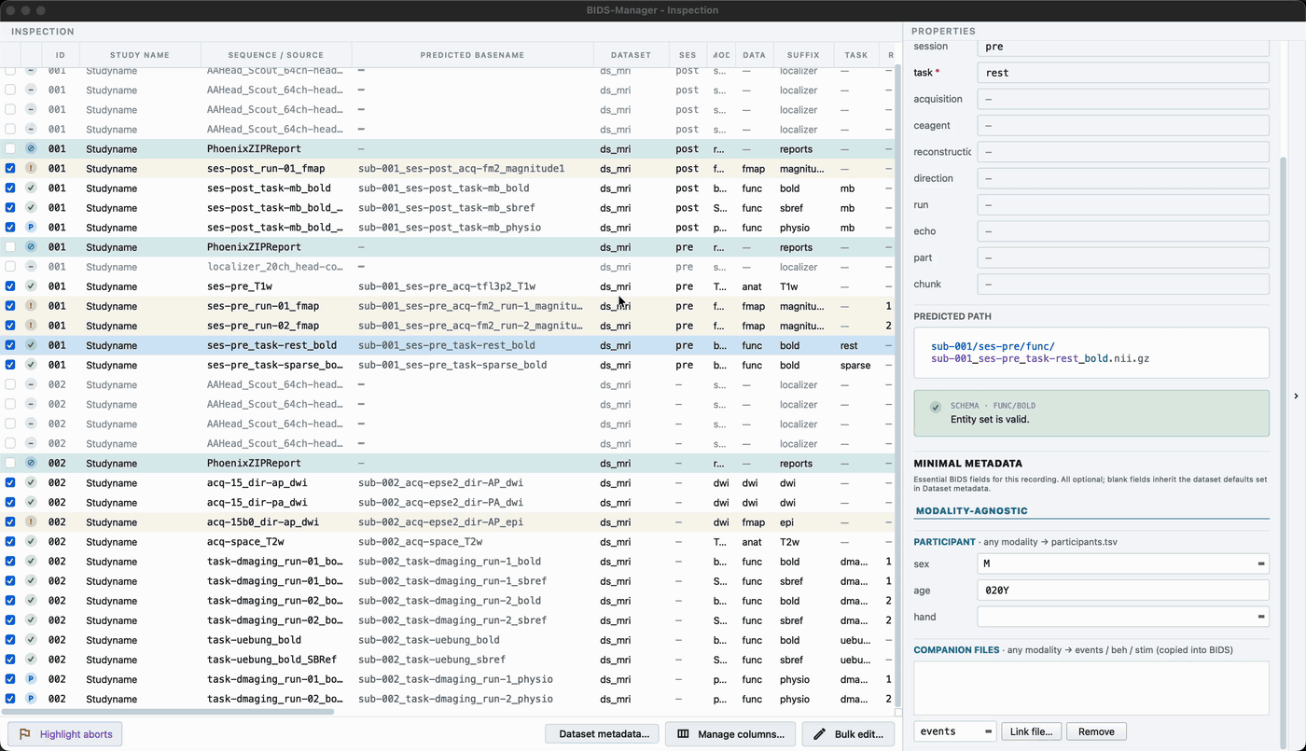Screen dimensions: 1306x751
Task: Sort by the Study Name column header
Action: 140,55
